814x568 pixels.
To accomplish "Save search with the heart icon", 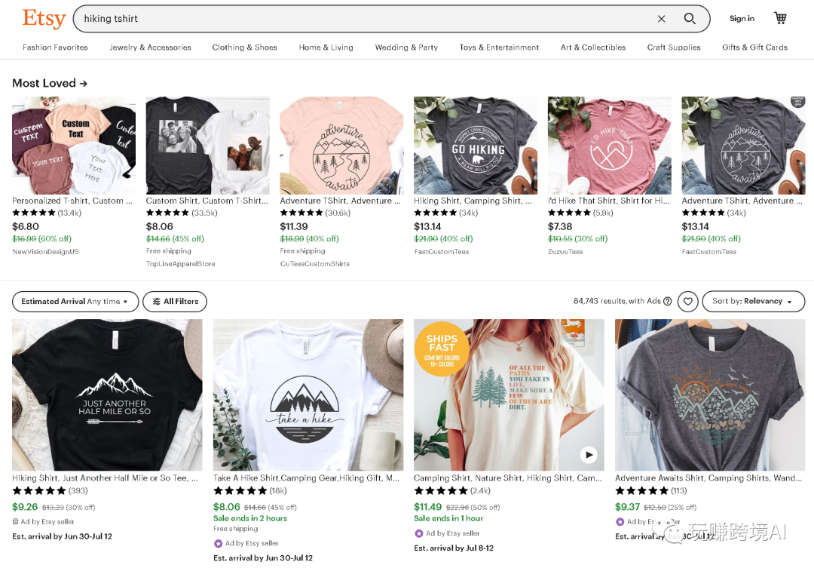I will point(687,302).
